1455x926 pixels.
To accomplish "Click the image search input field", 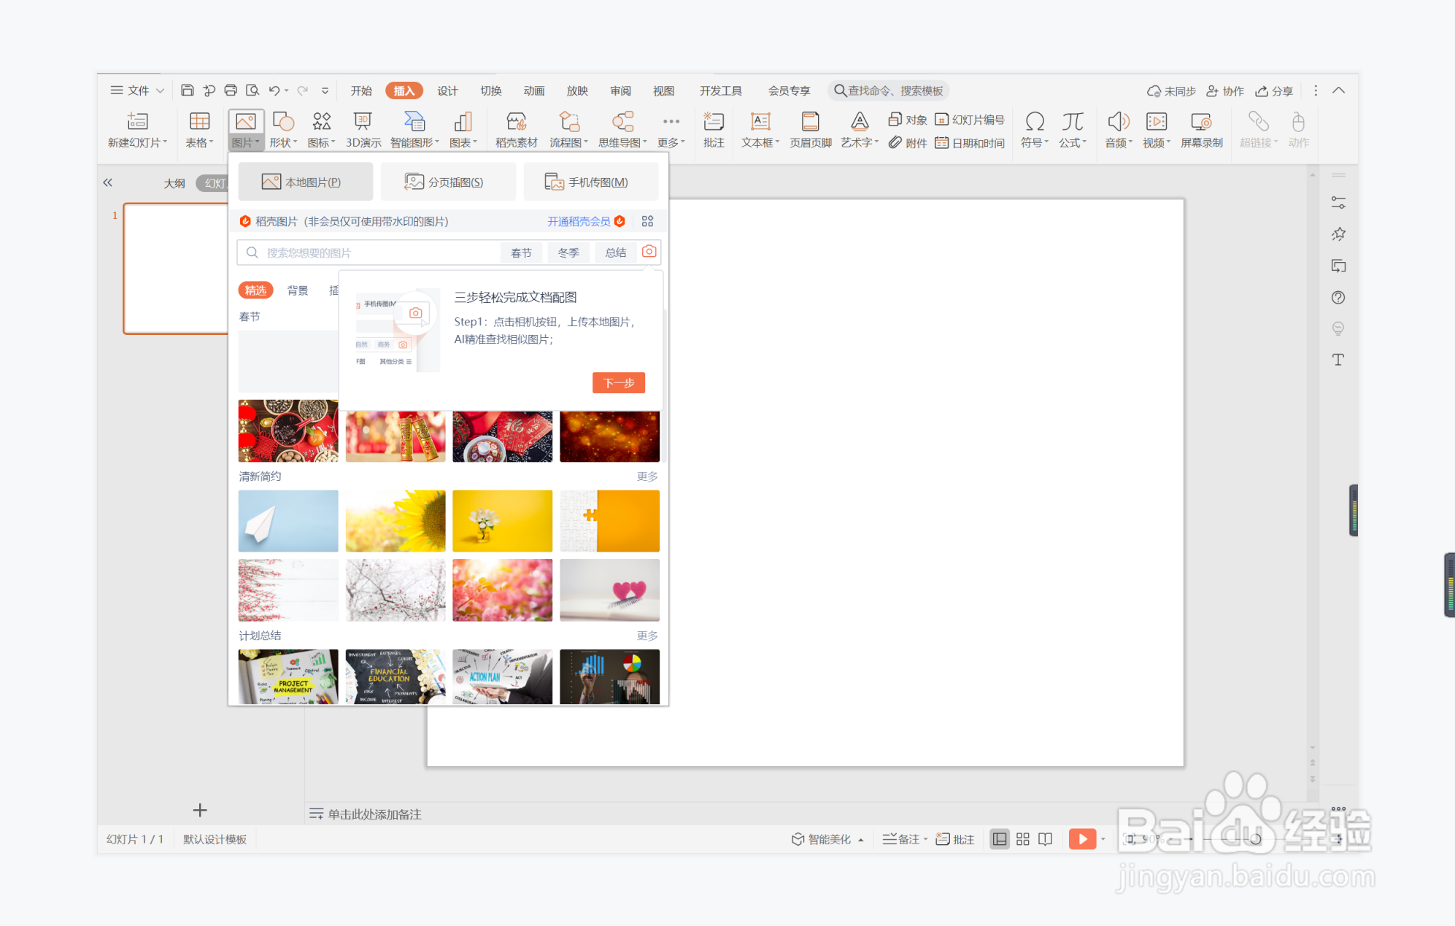I will pos(368,252).
